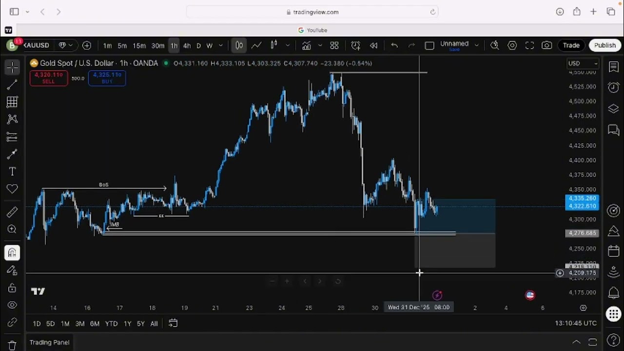Image resolution: width=624 pixels, height=351 pixels.
Task: Open the object tree layers icon
Action: pos(614,109)
